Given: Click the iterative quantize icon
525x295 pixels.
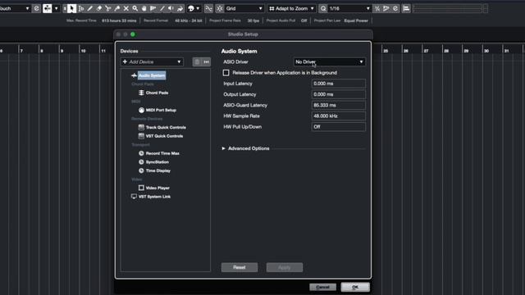Looking at the screenshot, I should pyautogui.click(x=377, y=8).
